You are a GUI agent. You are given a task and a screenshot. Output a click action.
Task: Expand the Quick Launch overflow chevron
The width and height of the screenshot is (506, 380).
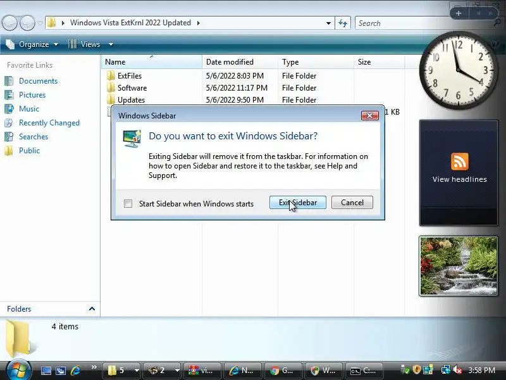point(94,367)
